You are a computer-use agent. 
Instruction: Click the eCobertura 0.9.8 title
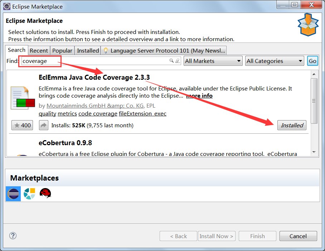pos(65,143)
